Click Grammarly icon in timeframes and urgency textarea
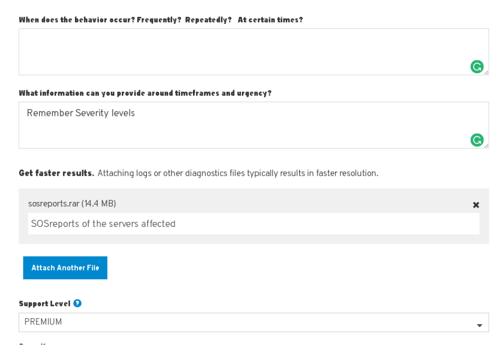This screenshot has width=498, height=359. [x=477, y=140]
